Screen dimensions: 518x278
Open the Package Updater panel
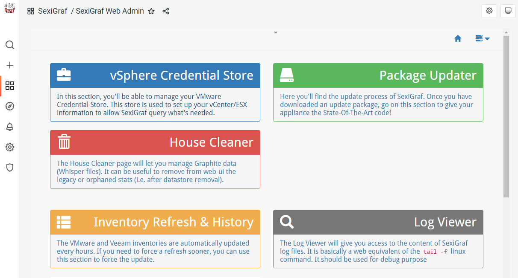pyautogui.click(x=378, y=92)
